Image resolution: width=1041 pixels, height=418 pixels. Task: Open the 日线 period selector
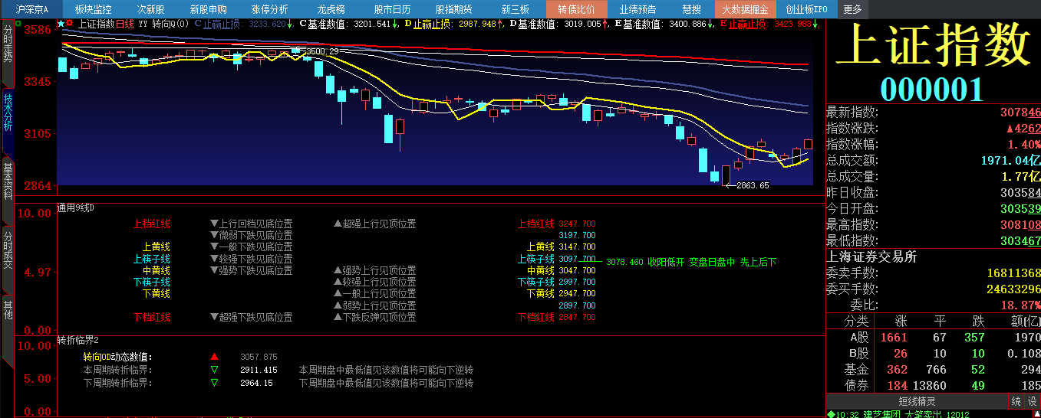point(124,24)
